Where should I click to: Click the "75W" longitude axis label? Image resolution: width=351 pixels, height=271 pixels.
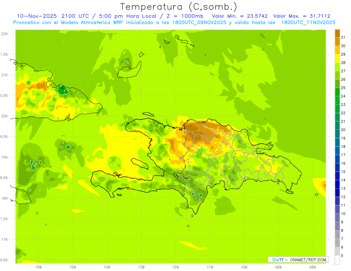point(73,267)
